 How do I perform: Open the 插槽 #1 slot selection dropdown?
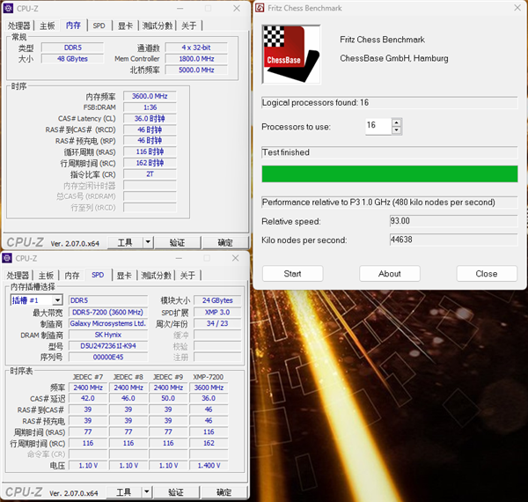(36, 300)
